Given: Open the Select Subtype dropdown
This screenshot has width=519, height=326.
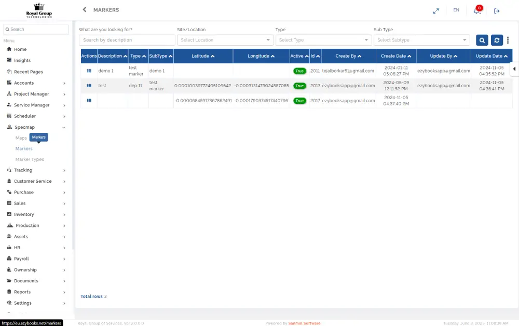Looking at the screenshot, I should coord(421,40).
